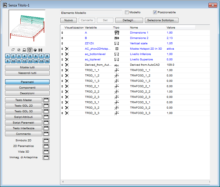The width and height of the screenshot is (220, 187).
Task: Click the Abc type icon for Derived_from_AutoCAD
Action: click(117, 65)
